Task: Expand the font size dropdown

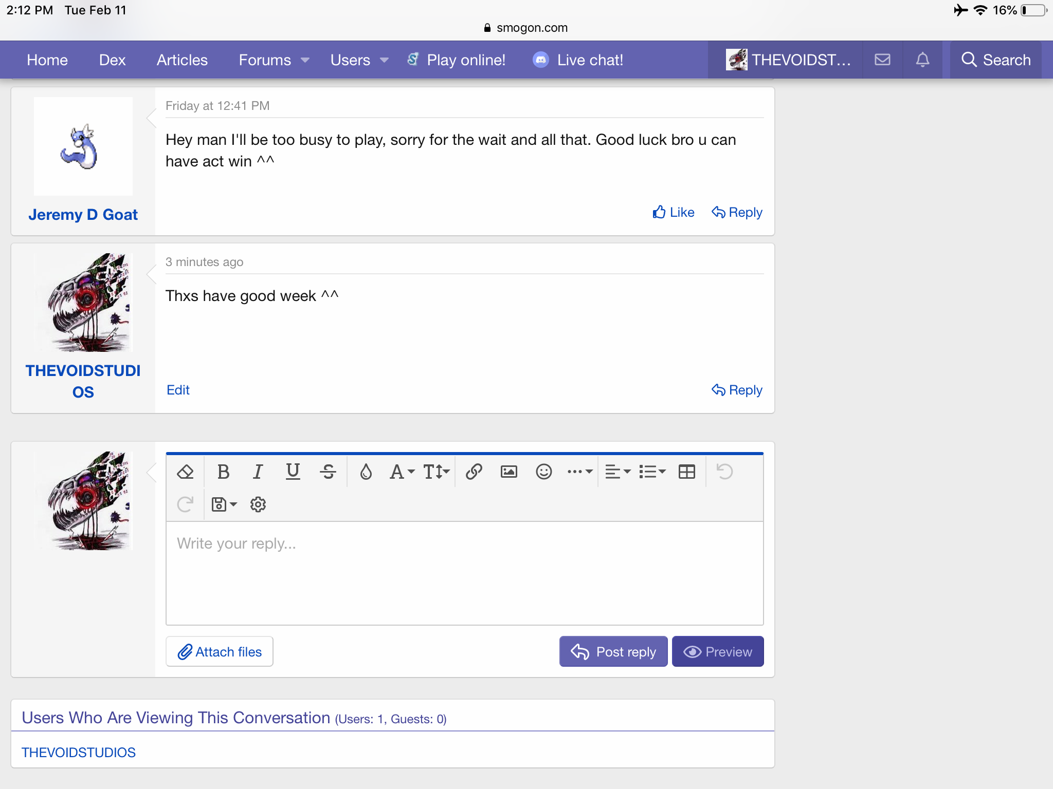Action: click(436, 472)
